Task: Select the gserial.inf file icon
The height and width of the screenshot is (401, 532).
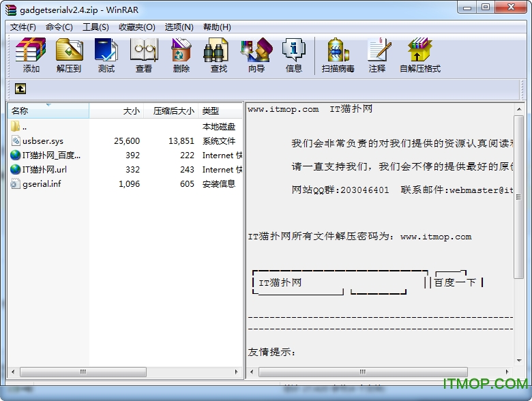Action: (x=16, y=183)
